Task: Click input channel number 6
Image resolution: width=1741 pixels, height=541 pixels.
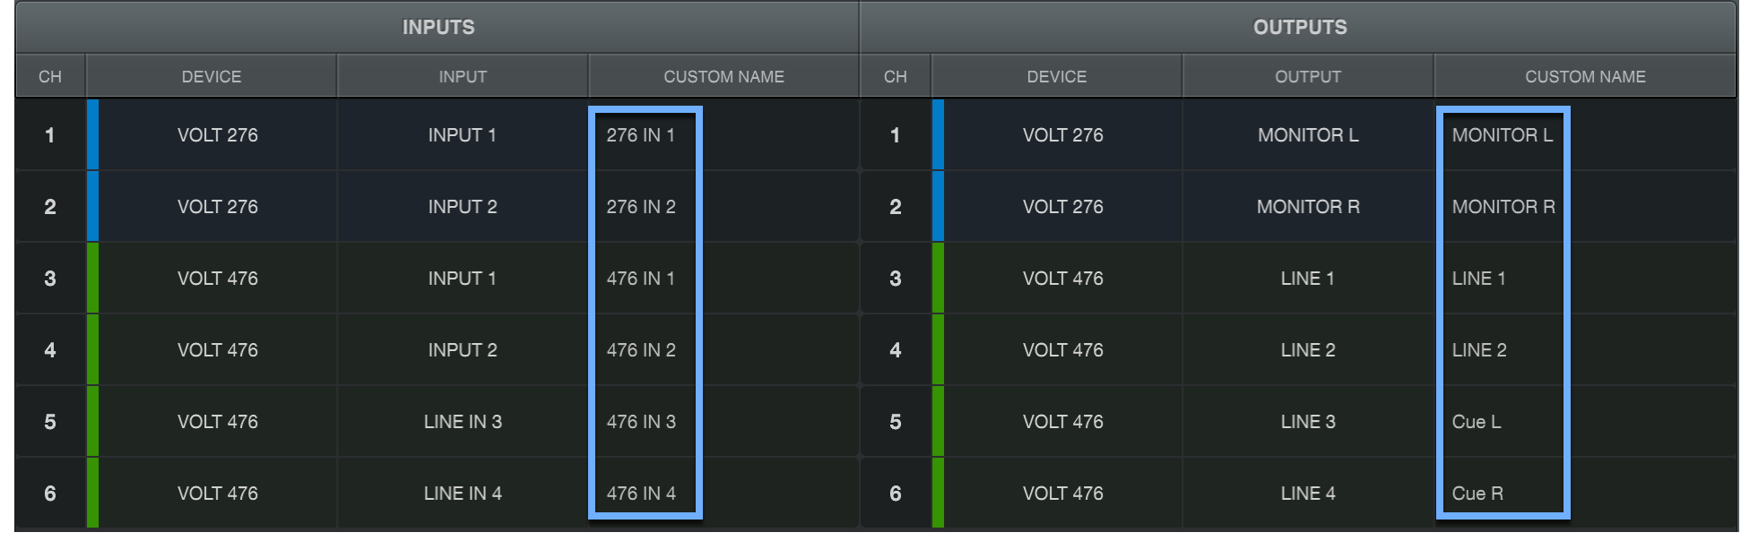Action: (x=50, y=494)
